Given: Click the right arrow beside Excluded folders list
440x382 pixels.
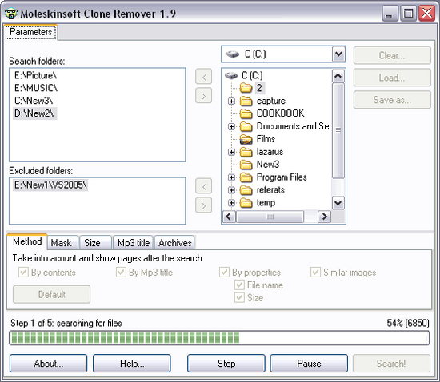Looking at the screenshot, I should [x=204, y=205].
